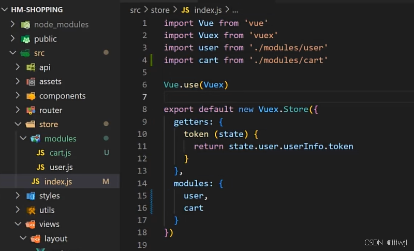Click the breadcrumb ellipsis symbol segment
This screenshot has width=414, height=251.
[x=235, y=10]
